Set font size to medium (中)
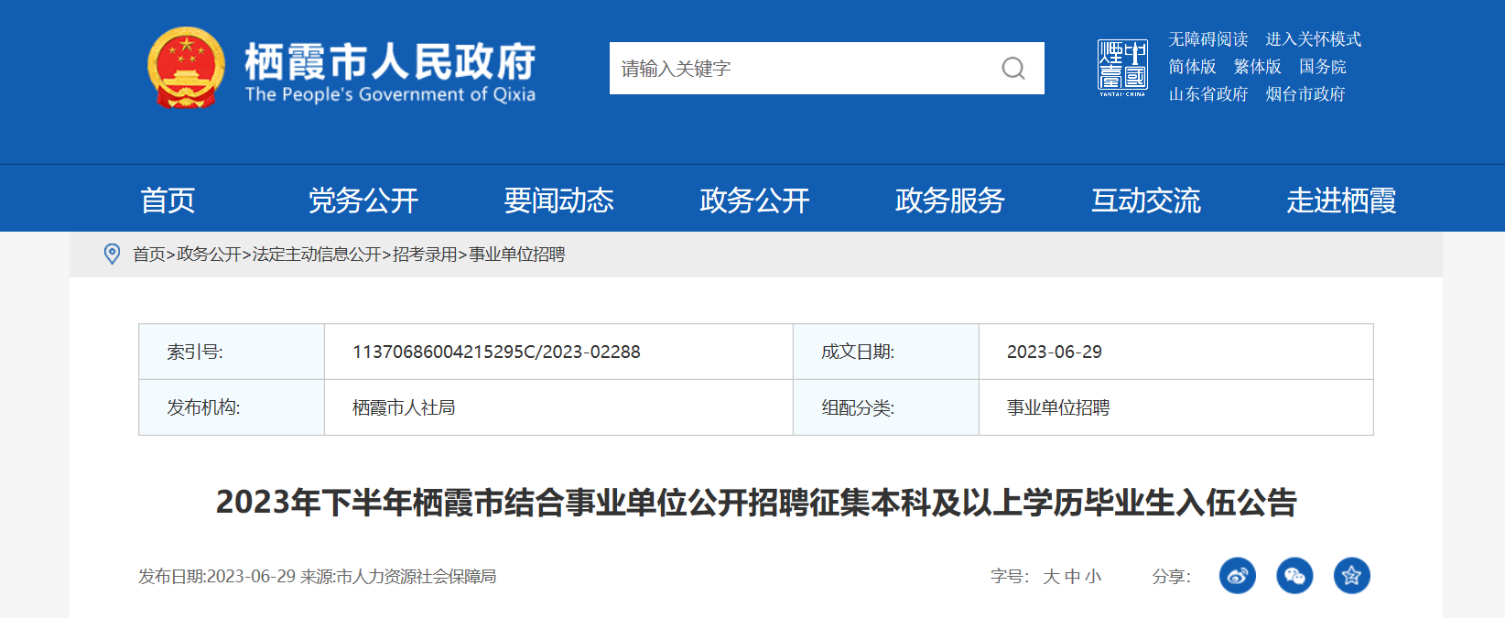The height and width of the screenshot is (618, 1505). [x=1072, y=577]
